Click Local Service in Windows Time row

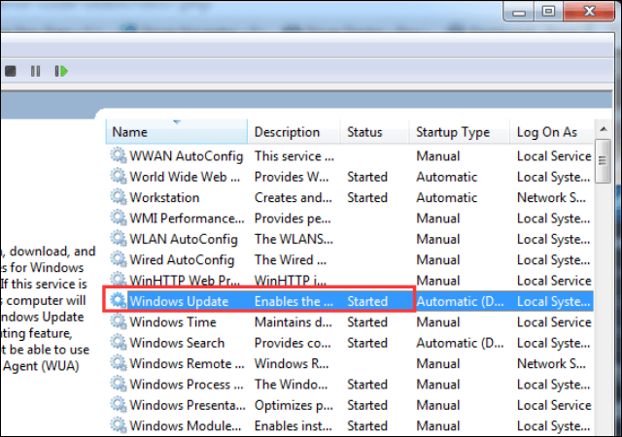click(x=554, y=322)
